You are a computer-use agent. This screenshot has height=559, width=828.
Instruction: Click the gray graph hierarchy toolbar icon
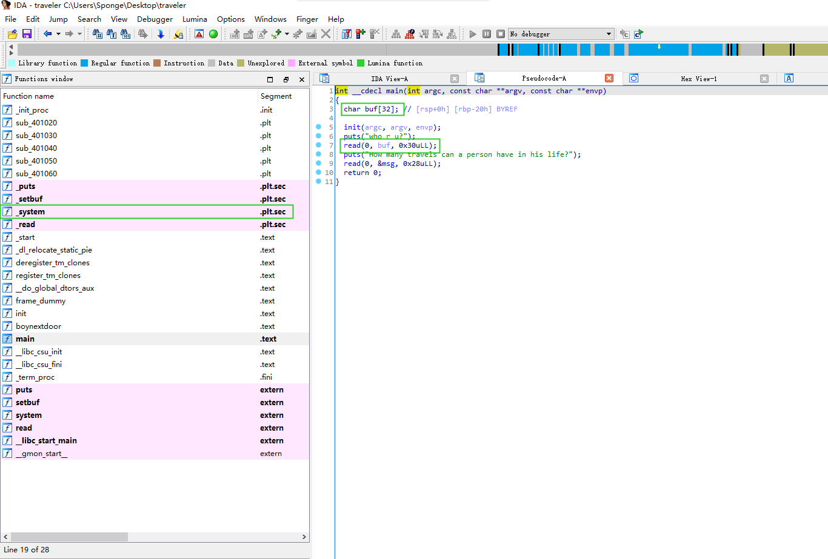click(396, 34)
